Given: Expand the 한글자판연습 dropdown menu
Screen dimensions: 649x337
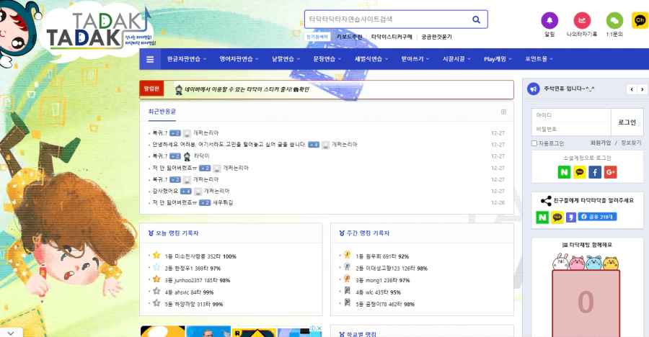Looking at the screenshot, I should pyautogui.click(x=186, y=59).
